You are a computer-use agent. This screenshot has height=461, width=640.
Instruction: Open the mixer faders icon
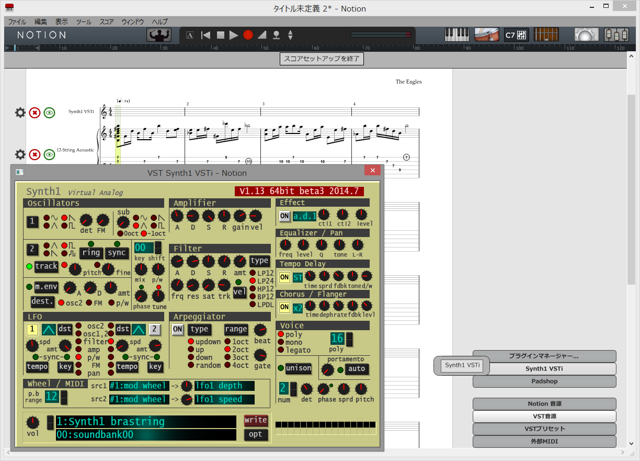616,35
